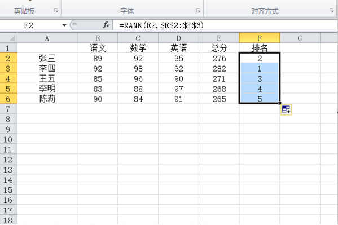Select the cell containing 张三
Image resolution: width=338 pixels, height=225 pixels.
[47, 58]
